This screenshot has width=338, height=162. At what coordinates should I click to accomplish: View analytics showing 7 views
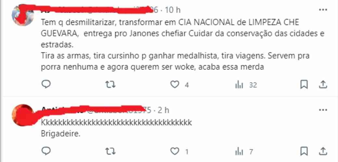pos(244,152)
